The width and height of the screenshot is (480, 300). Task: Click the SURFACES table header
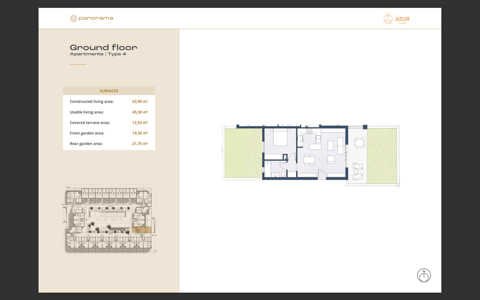pos(109,90)
